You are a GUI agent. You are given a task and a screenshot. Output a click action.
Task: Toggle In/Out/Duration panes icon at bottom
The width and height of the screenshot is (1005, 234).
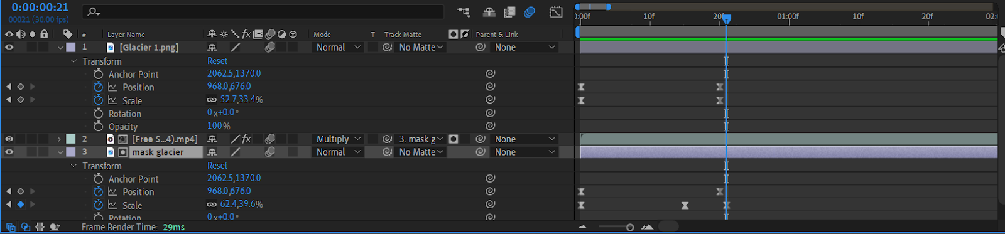click(x=40, y=227)
